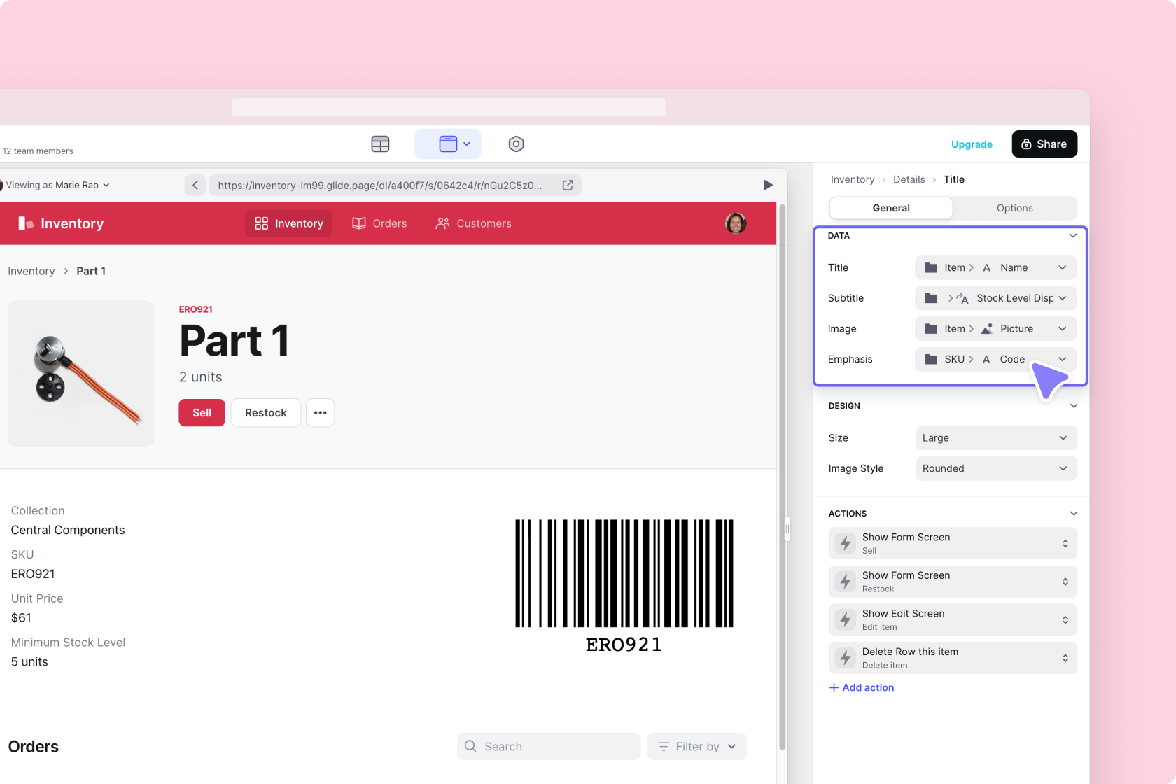Go to the Customers navigation tab

474,223
